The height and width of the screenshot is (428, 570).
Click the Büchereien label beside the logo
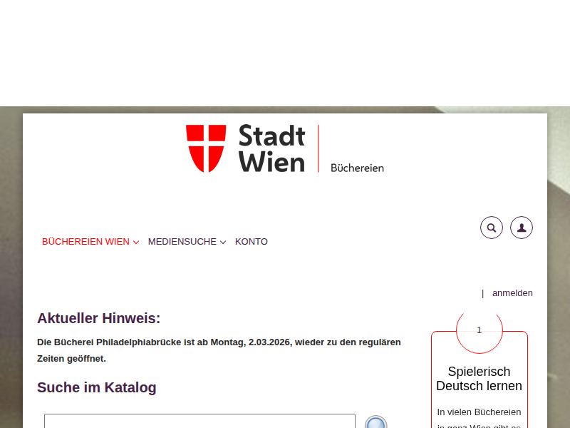click(x=357, y=168)
